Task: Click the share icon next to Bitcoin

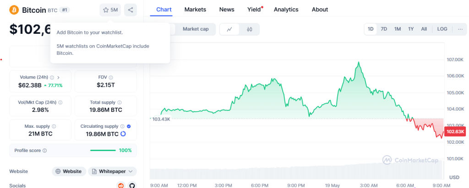Action: click(x=131, y=10)
